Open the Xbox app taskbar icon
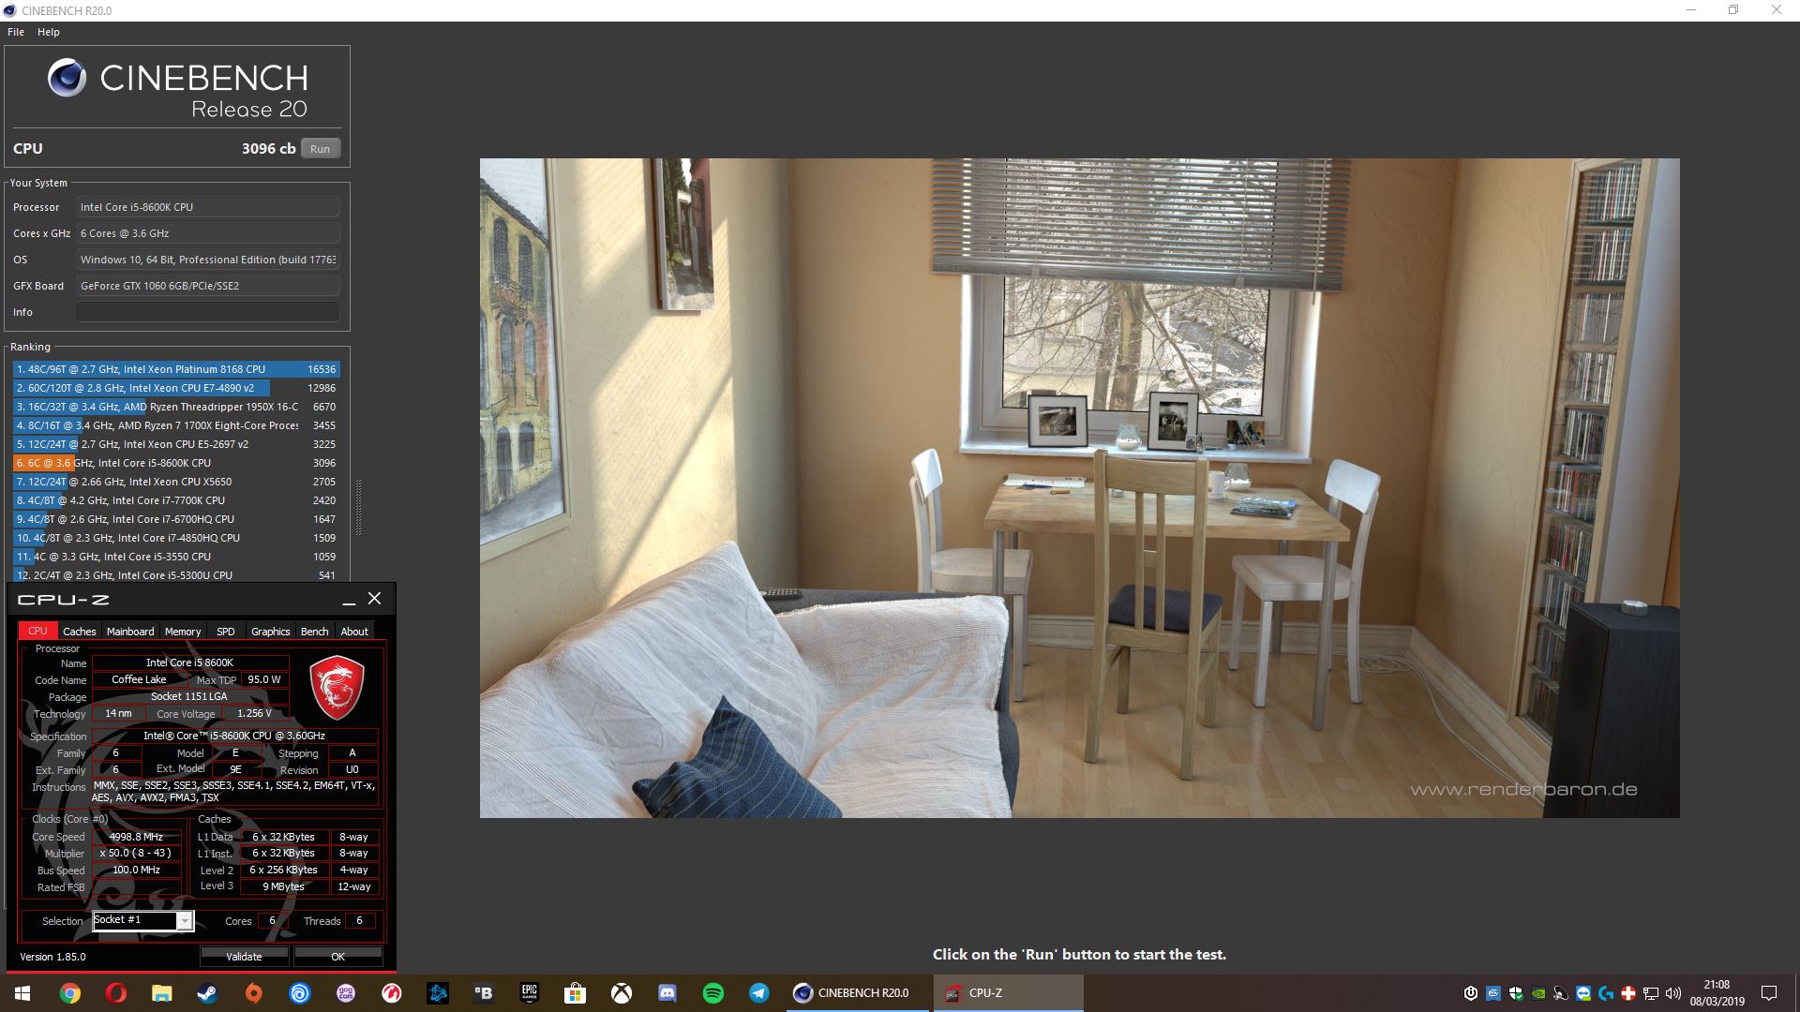Viewport: 1800px width, 1012px height. 622,993
